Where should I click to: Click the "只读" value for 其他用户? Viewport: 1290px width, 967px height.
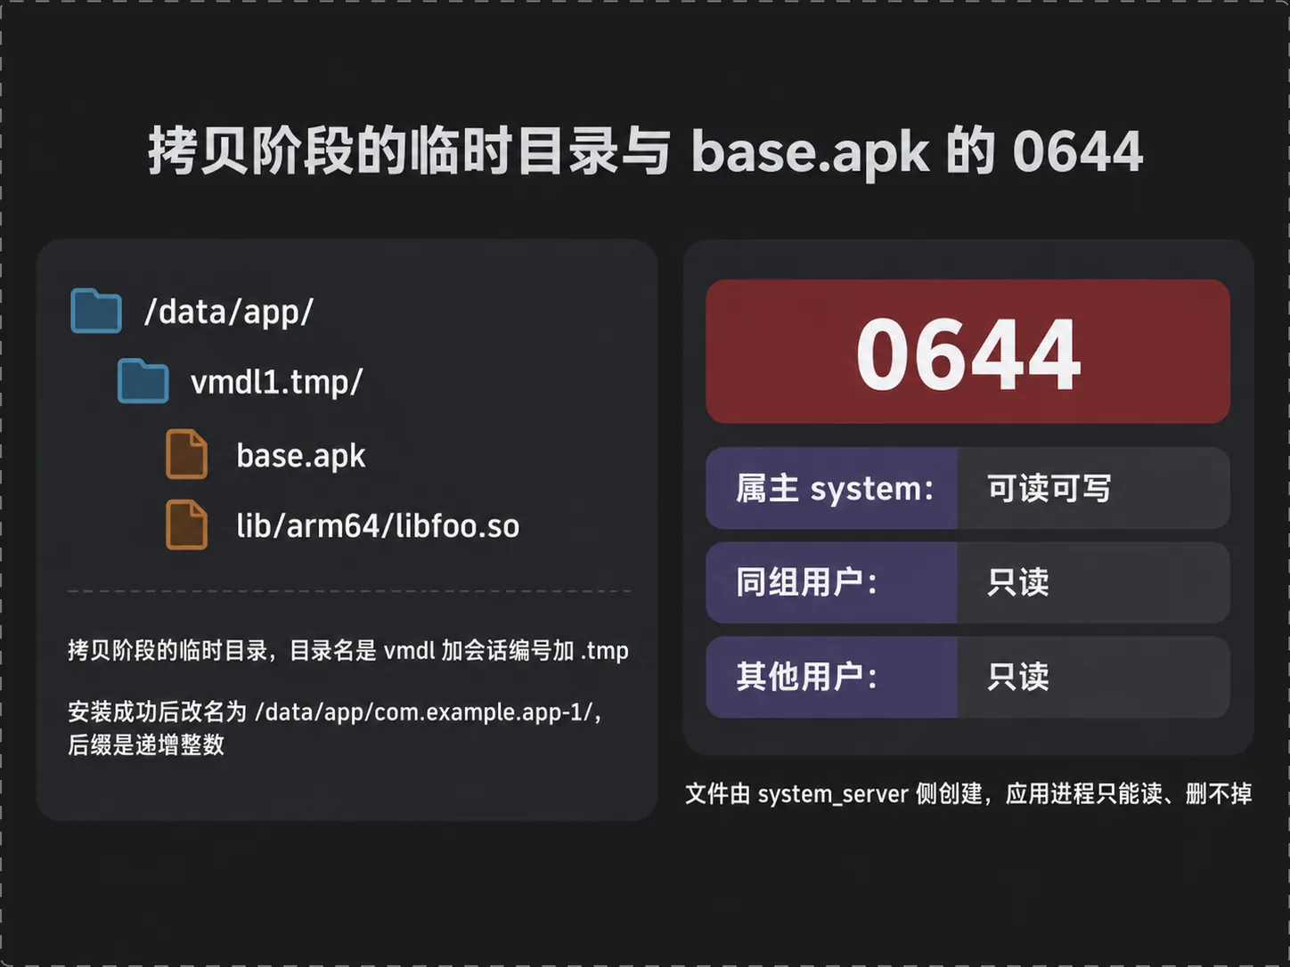pos(1018,677)
